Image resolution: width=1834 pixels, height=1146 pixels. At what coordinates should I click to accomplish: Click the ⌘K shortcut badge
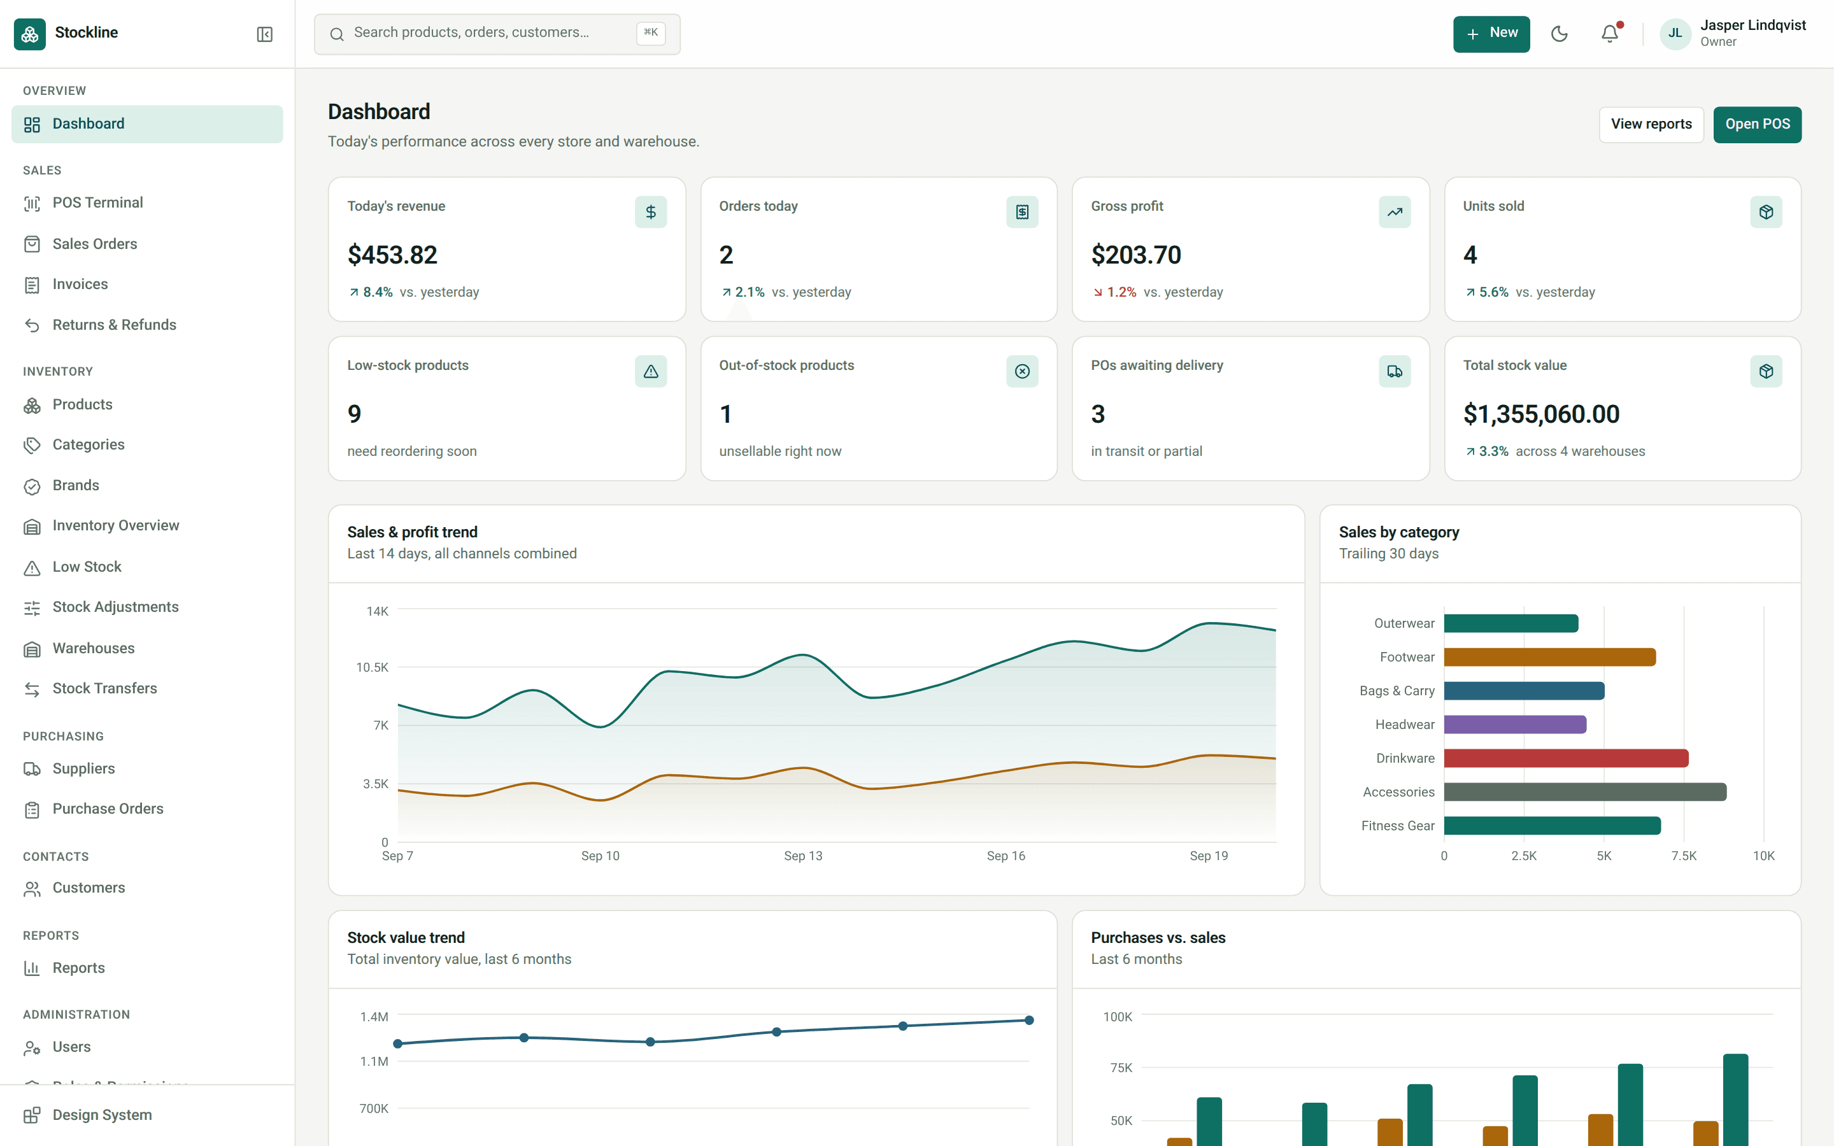(650, 32)
